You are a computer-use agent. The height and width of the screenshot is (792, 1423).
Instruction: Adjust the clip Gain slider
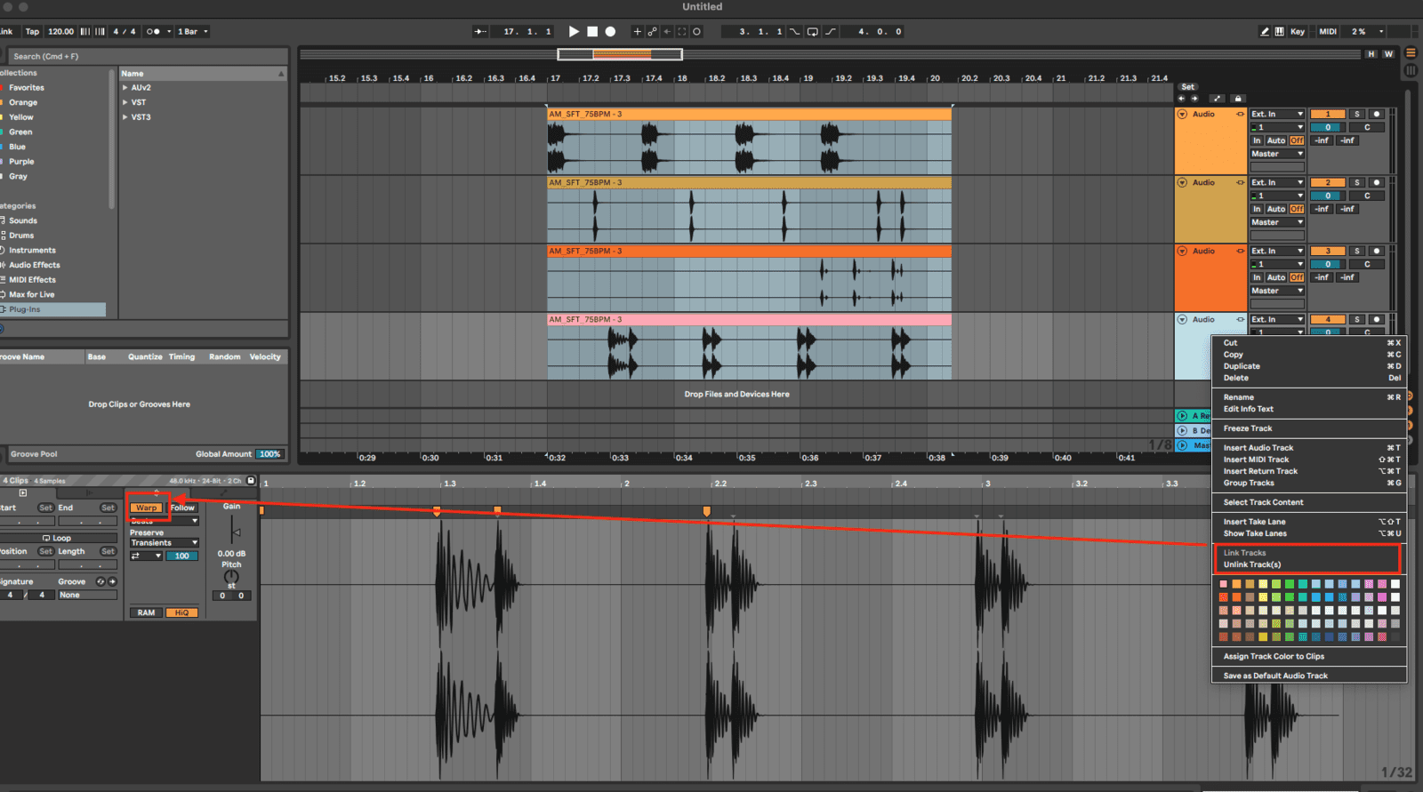235,532
